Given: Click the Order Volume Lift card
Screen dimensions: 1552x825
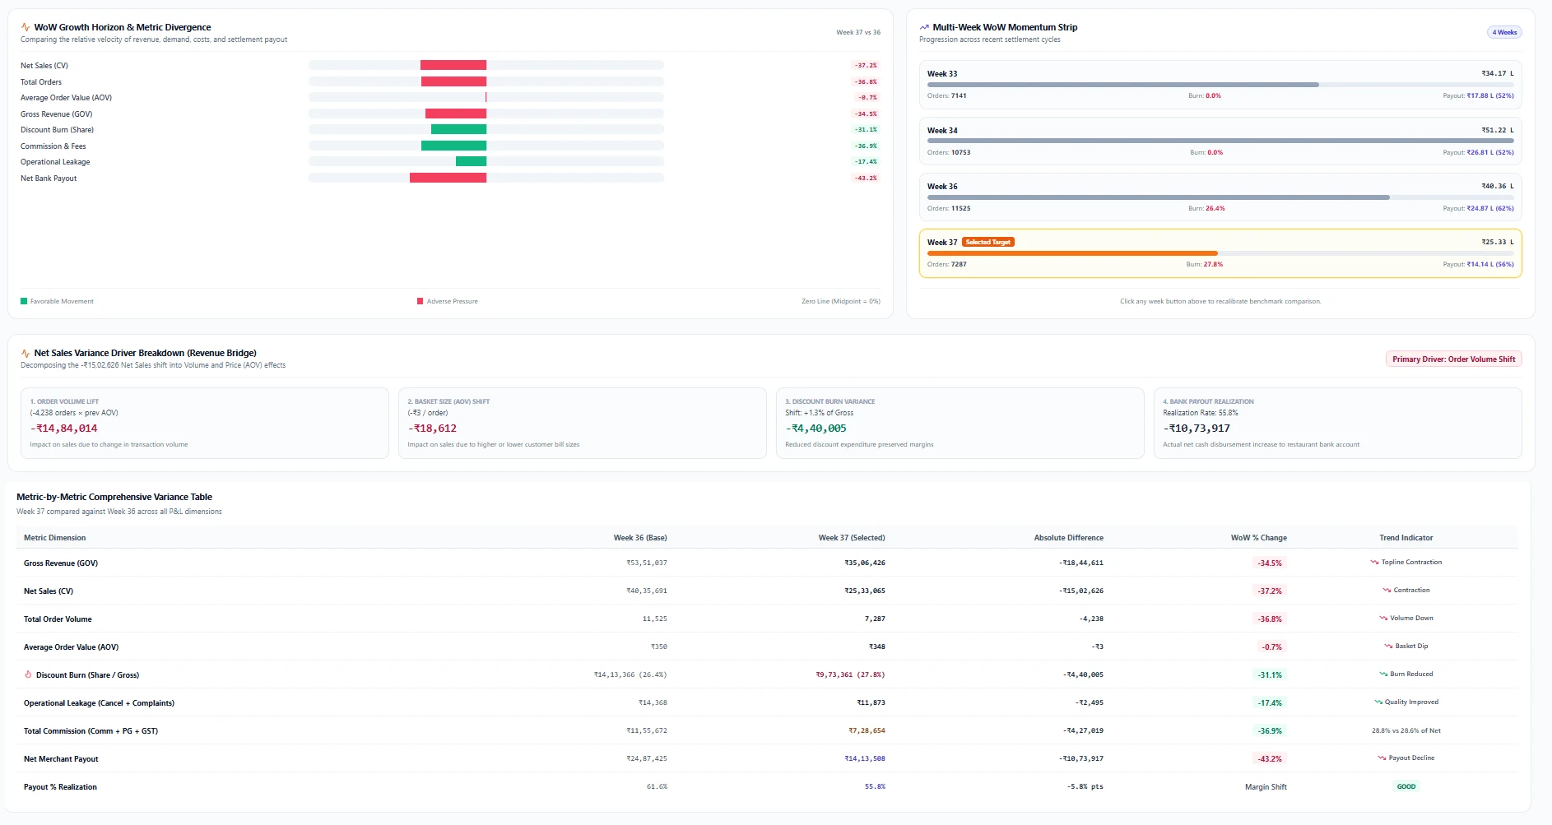Looking at the screenshot, I should click(x=205, y=424).
